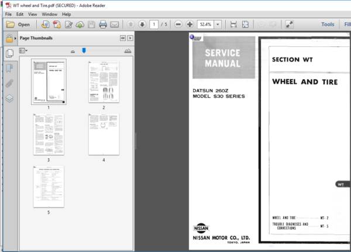Print the document with the printer icon
The height and width of the screenshot is (252, 351).
point(103,25)
